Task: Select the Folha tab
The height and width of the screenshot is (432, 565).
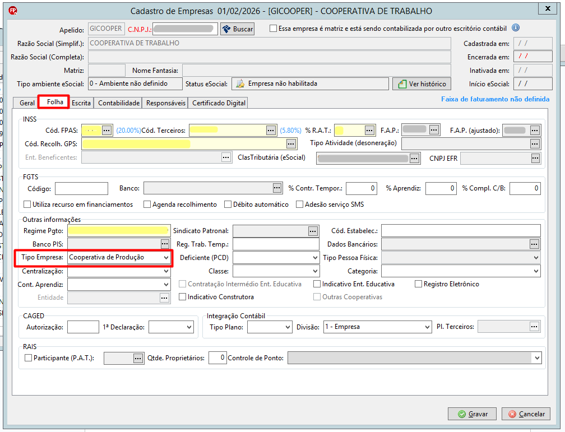Action: click(55, 102)
